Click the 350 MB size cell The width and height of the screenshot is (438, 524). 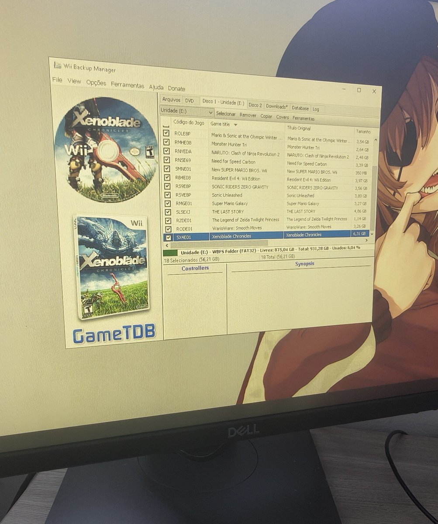(x=362, y=173)
